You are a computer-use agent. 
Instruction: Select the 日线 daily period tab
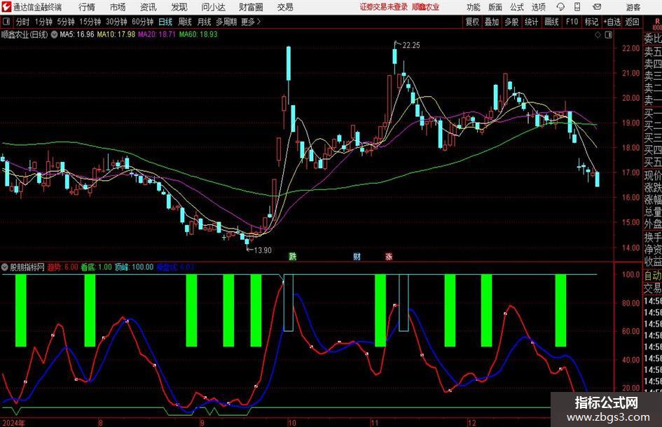coord(165,22)
